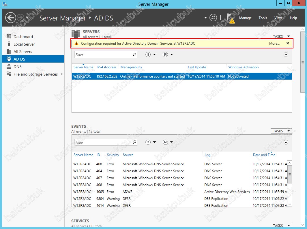The image size is (307, 229).
Task: Open the SERVICES section TASKS dropdown
Action: 281,226
